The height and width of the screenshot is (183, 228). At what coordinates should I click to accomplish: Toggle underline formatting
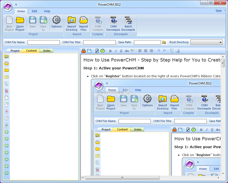click(121, 51)
